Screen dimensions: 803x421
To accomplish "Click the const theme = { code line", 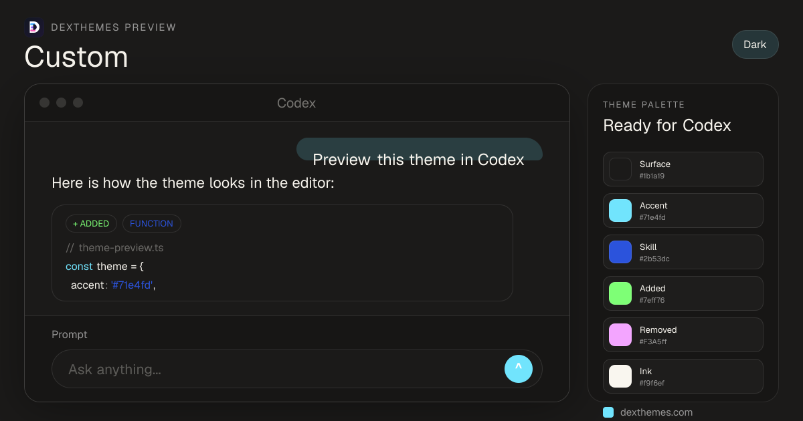I will tap(104, 267).
